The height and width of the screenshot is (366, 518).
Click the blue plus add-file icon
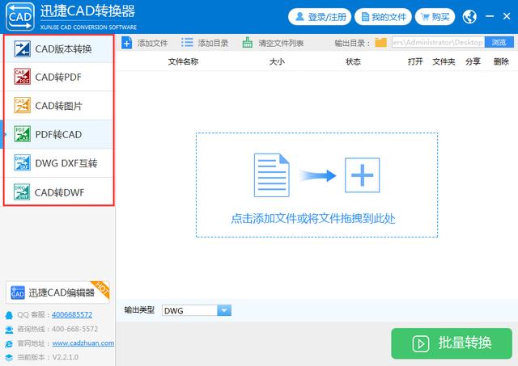127,43
